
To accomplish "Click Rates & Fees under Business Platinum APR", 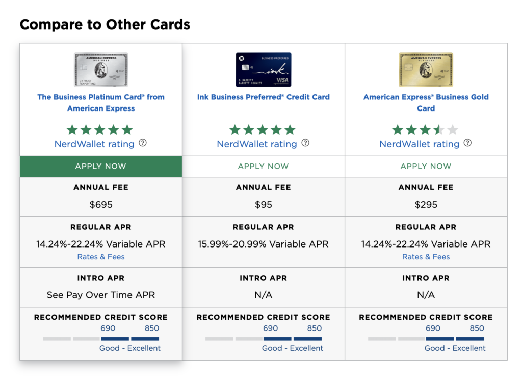I will point(100,257).
